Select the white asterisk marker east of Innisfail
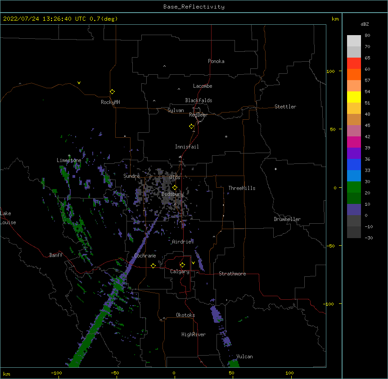The image size is (388, 379). (226, 136)
